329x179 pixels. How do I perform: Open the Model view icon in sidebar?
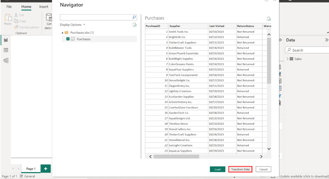click(x=6, y=60)
